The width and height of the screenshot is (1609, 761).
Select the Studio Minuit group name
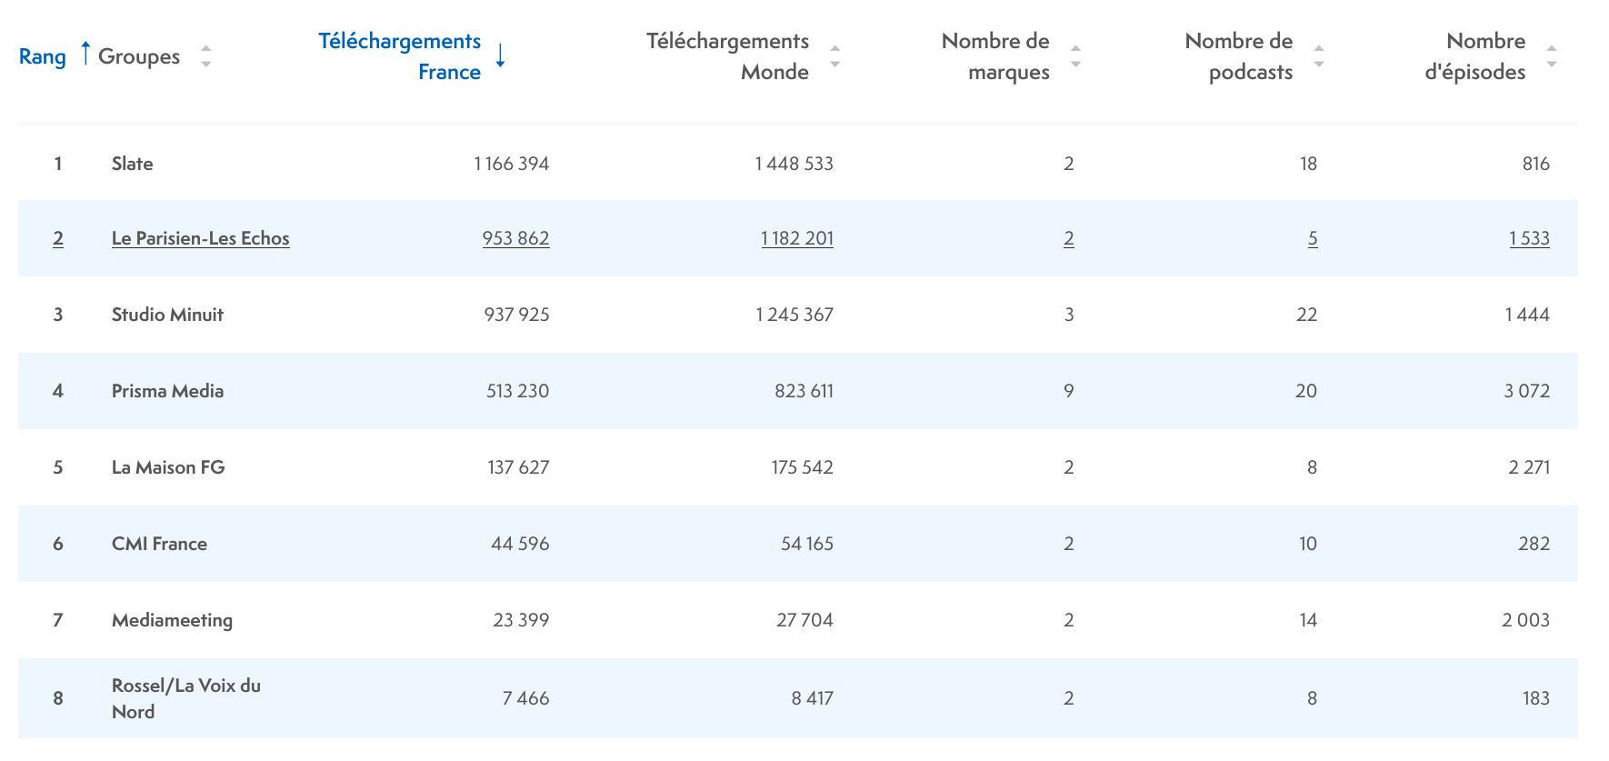click(x=167, y=315)
